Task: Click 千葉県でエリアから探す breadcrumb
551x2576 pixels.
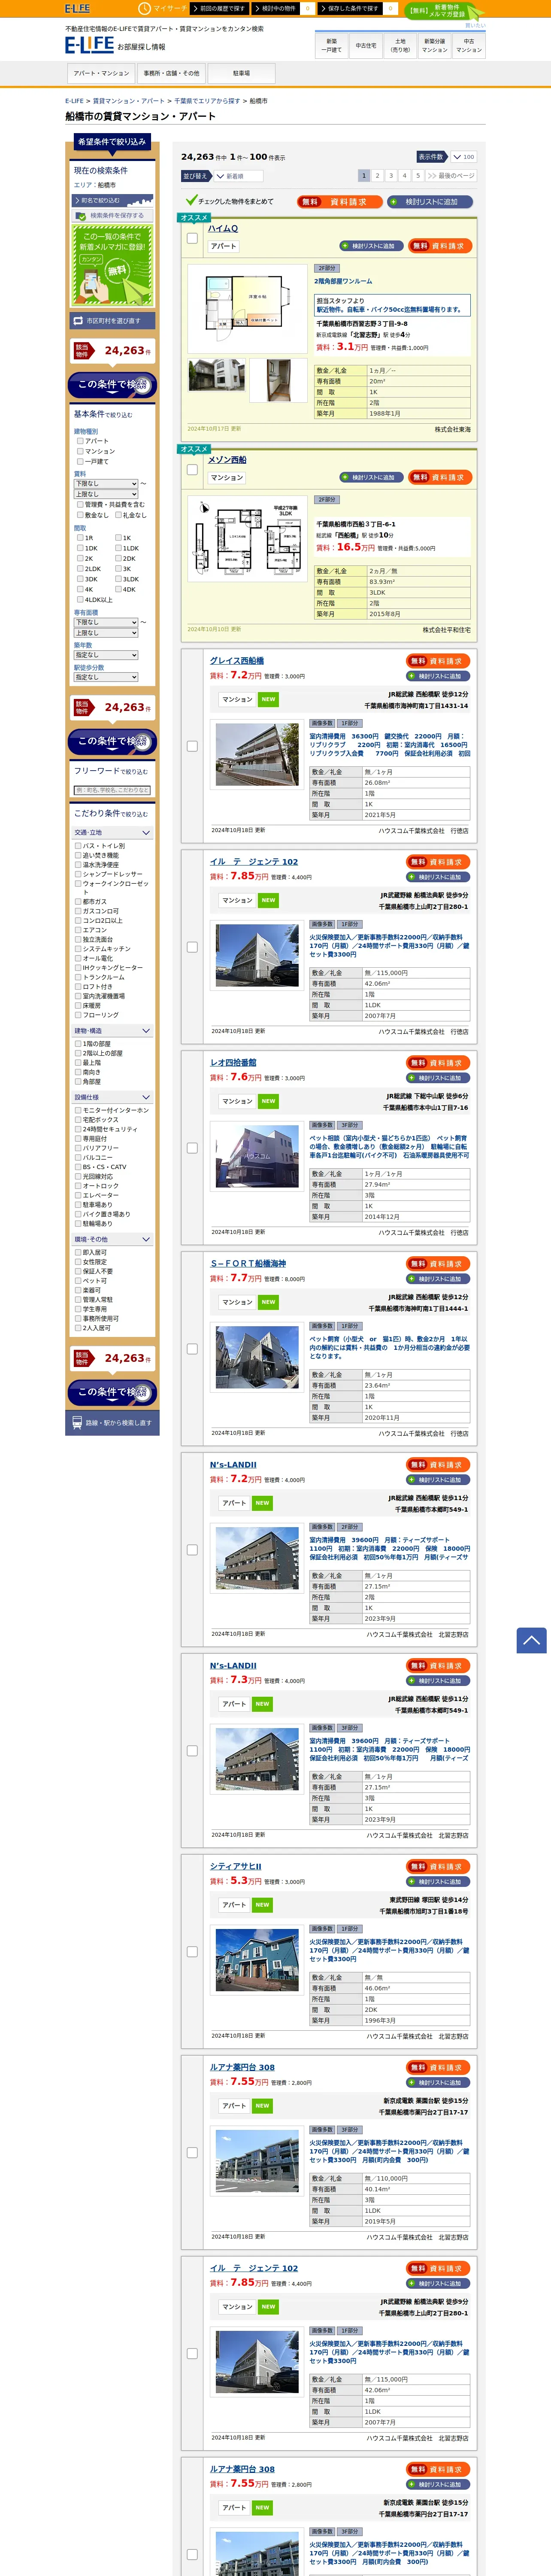Action: [207, 101]
